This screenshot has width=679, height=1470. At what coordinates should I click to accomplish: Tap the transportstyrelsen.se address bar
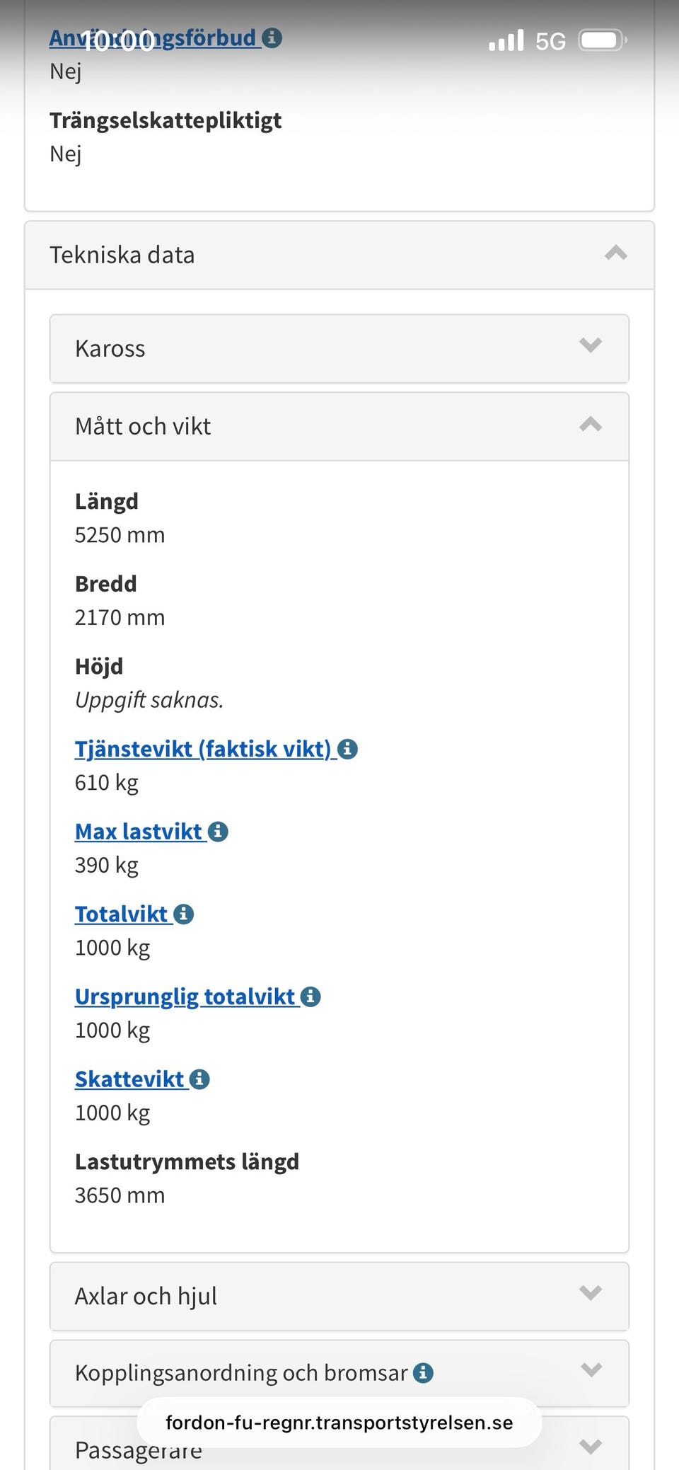(339, 1423)
